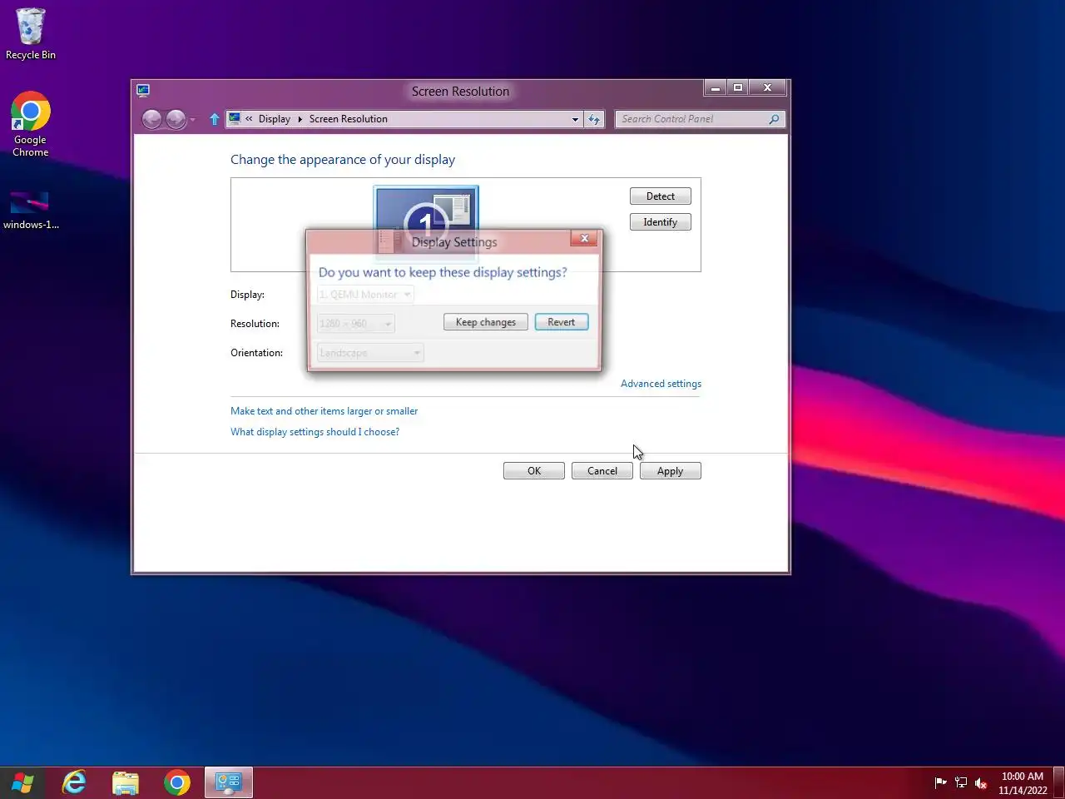Screen dimensions: 1065x799
Task: Apply the screen resolution settings
Action: (671, 471)
